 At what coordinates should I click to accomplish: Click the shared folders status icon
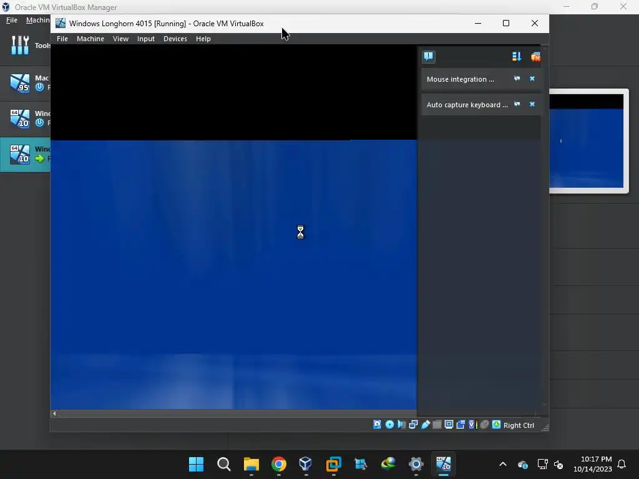(437, 425)
